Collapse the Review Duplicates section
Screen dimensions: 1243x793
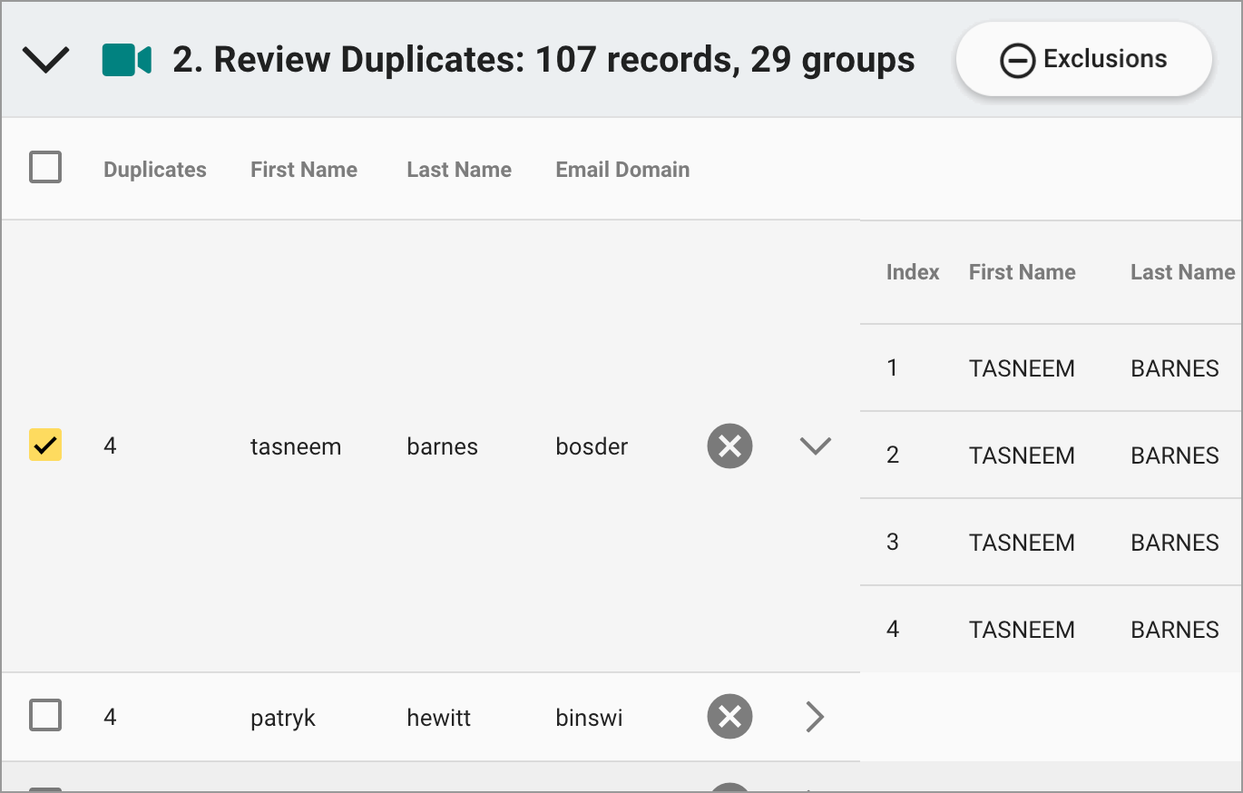click(x=45, y=60)
